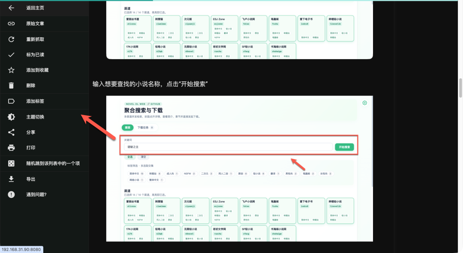Click the printer icon to print
Viewport: 463px width, 253px height.
point(12,148)
